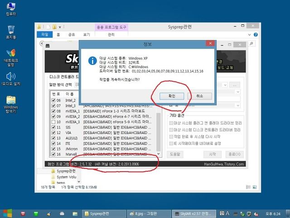Open the SkyIAR dropdown beside the ... button
This screenshot has height=218, width=290.
coord(225,85)
